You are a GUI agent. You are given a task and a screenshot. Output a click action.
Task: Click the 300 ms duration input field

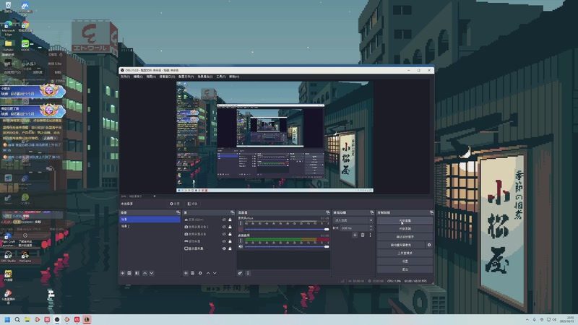click(x=354, y=228)
